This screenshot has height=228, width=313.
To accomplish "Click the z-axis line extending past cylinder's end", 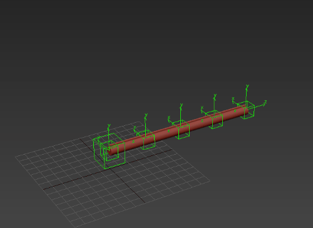I will pos(256,106).
